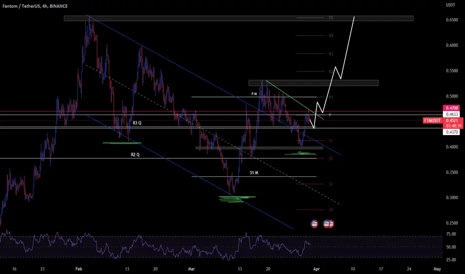
Task: Click the 16 date label on time axis
Action: click(x=14, y=269)
